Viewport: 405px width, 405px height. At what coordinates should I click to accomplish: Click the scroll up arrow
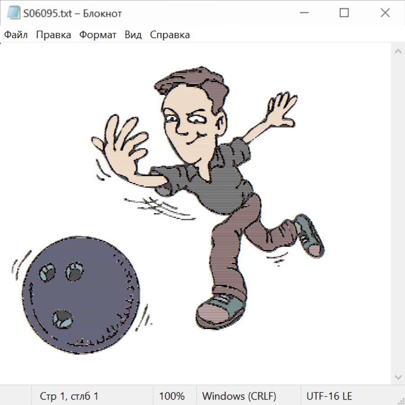398,51
